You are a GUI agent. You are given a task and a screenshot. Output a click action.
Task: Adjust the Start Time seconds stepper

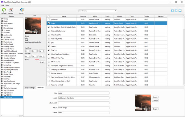[x=44, y=51]
